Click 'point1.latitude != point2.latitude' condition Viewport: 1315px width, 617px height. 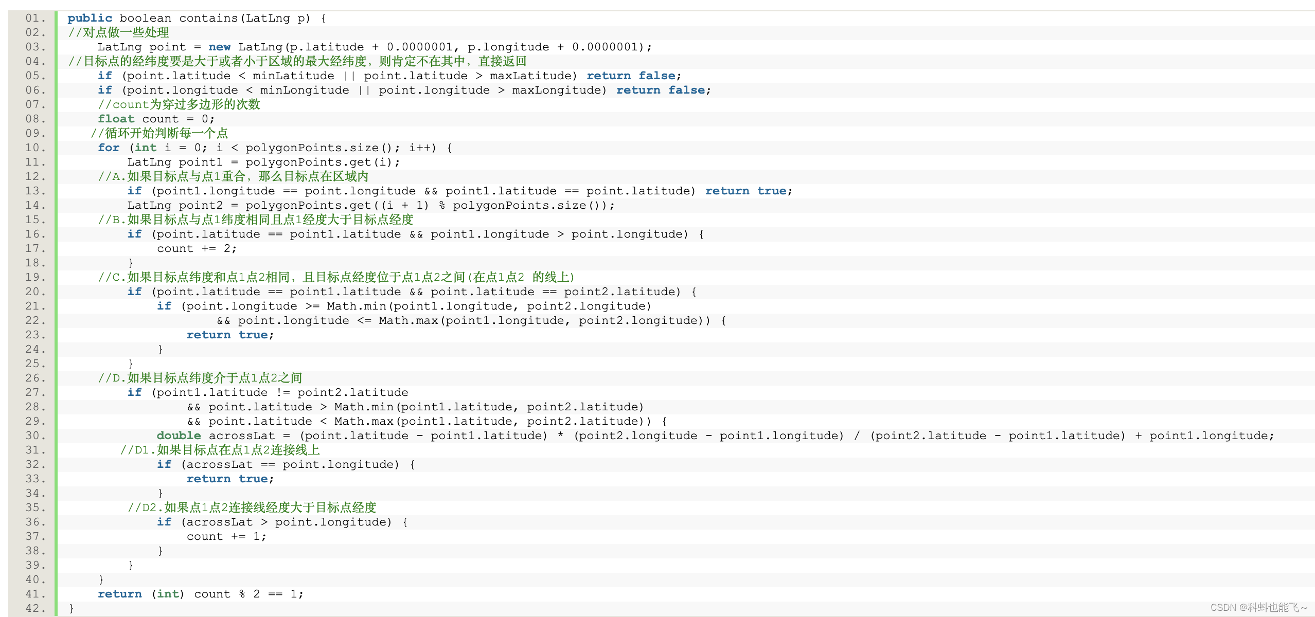282,393
